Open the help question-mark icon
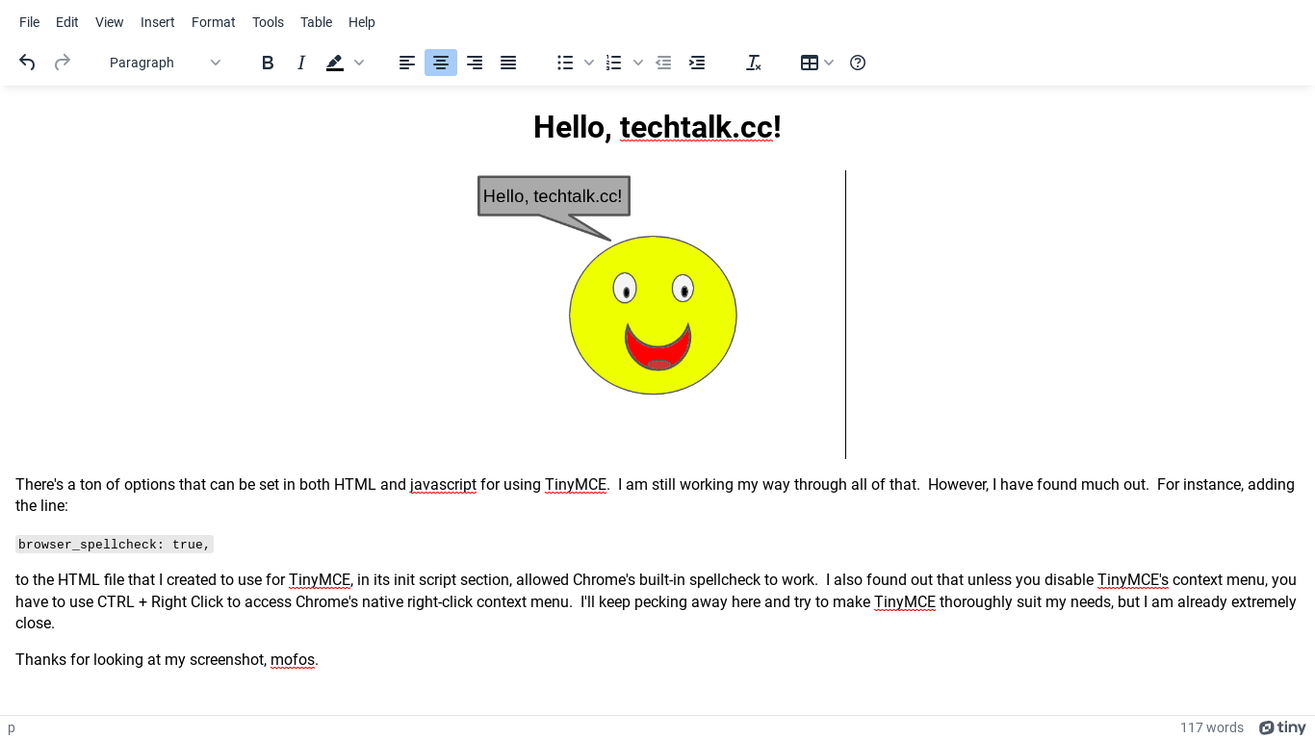The image size is (1315, 739). click(x=858, y=63)
